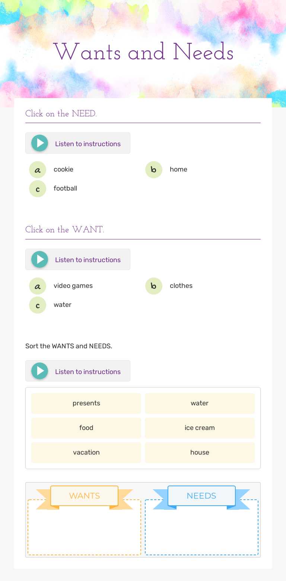Image resolution: width=286 pixels, height=581 pixels.
Task: Click the blue NEEDS banner
Action: click(201, 496)
